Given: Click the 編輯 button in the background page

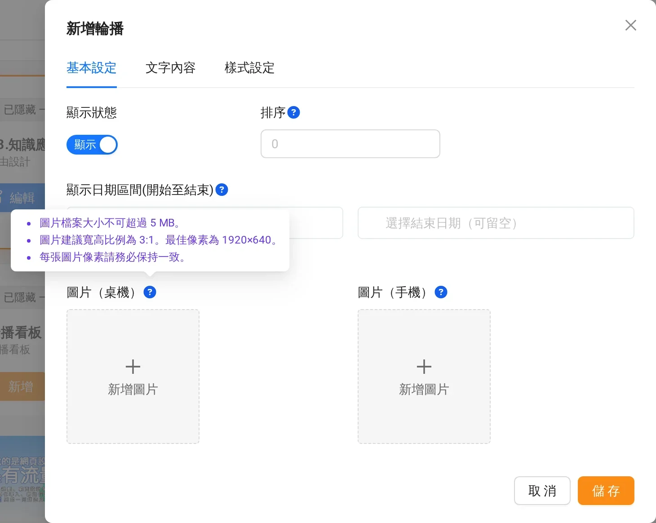Looking at the screenshot, I should [22, 198].
